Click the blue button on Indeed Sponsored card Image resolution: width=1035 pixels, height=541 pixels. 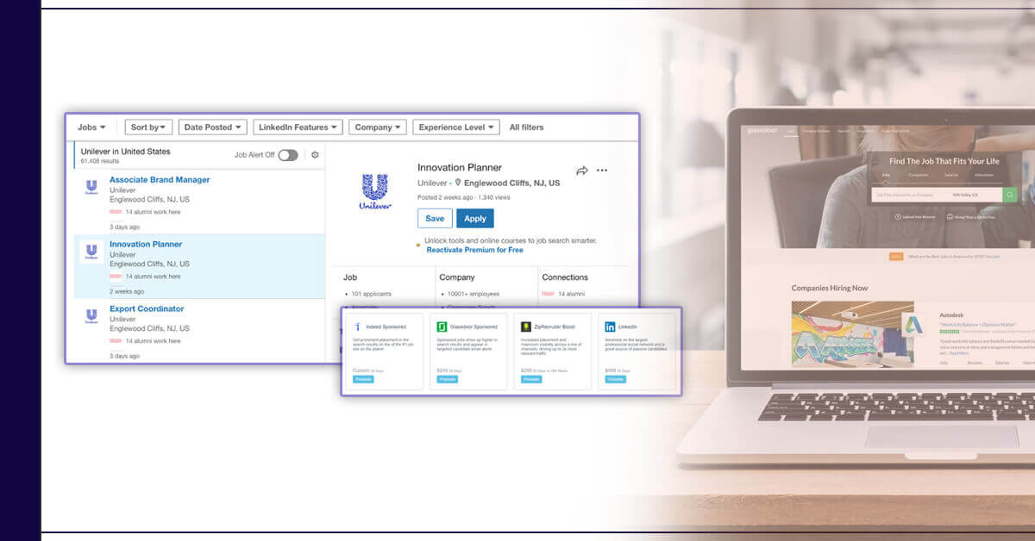point(363,379)
